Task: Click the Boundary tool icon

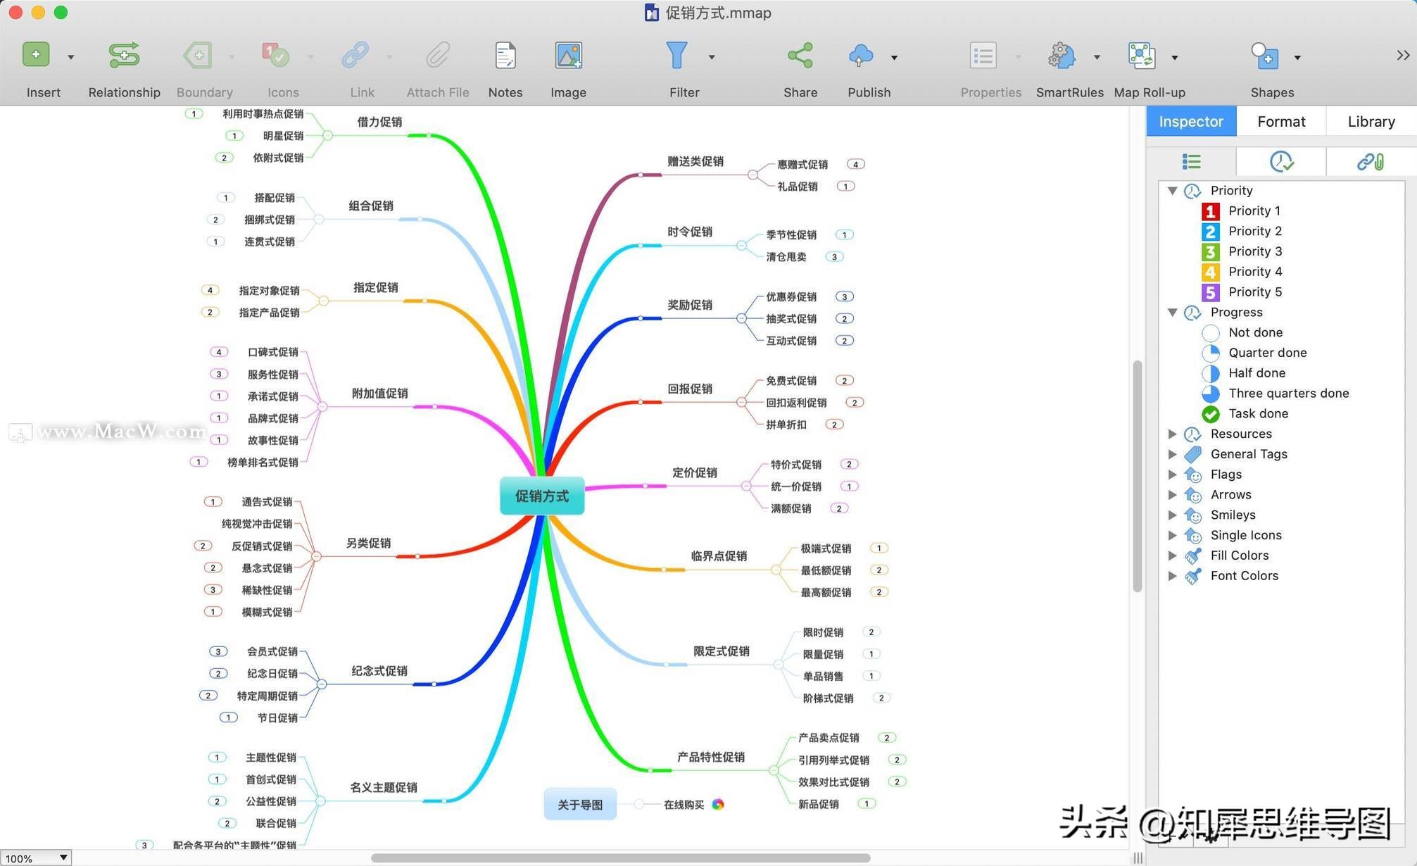Action: [196, 54]
